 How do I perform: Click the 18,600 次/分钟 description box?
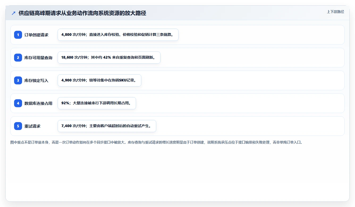point(109,58)
